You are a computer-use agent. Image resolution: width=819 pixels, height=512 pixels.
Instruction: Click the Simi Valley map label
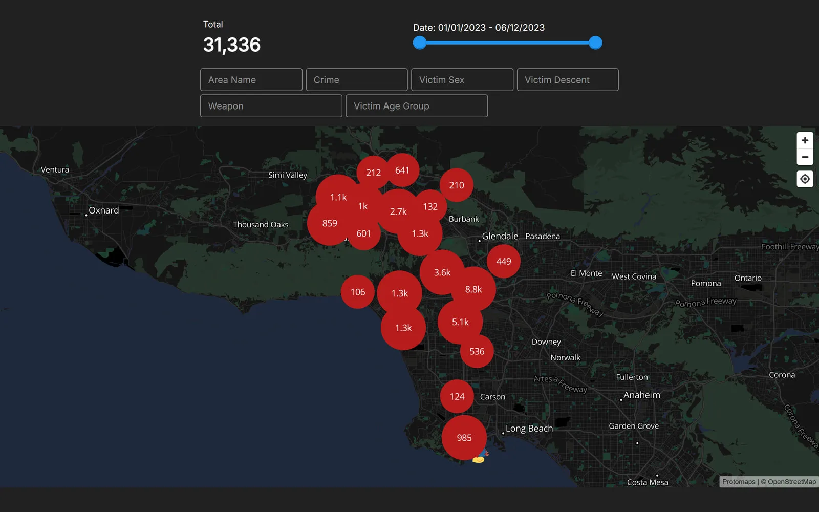tap(288, 175)
